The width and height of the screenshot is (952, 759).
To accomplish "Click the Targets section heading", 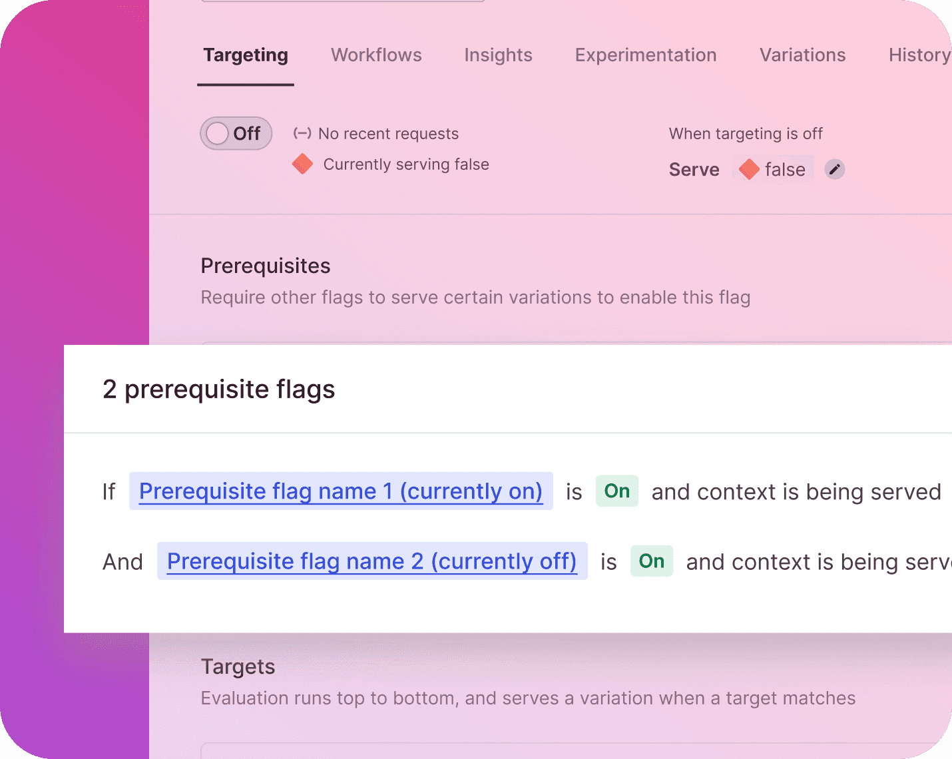I will (x=238, y=666).
